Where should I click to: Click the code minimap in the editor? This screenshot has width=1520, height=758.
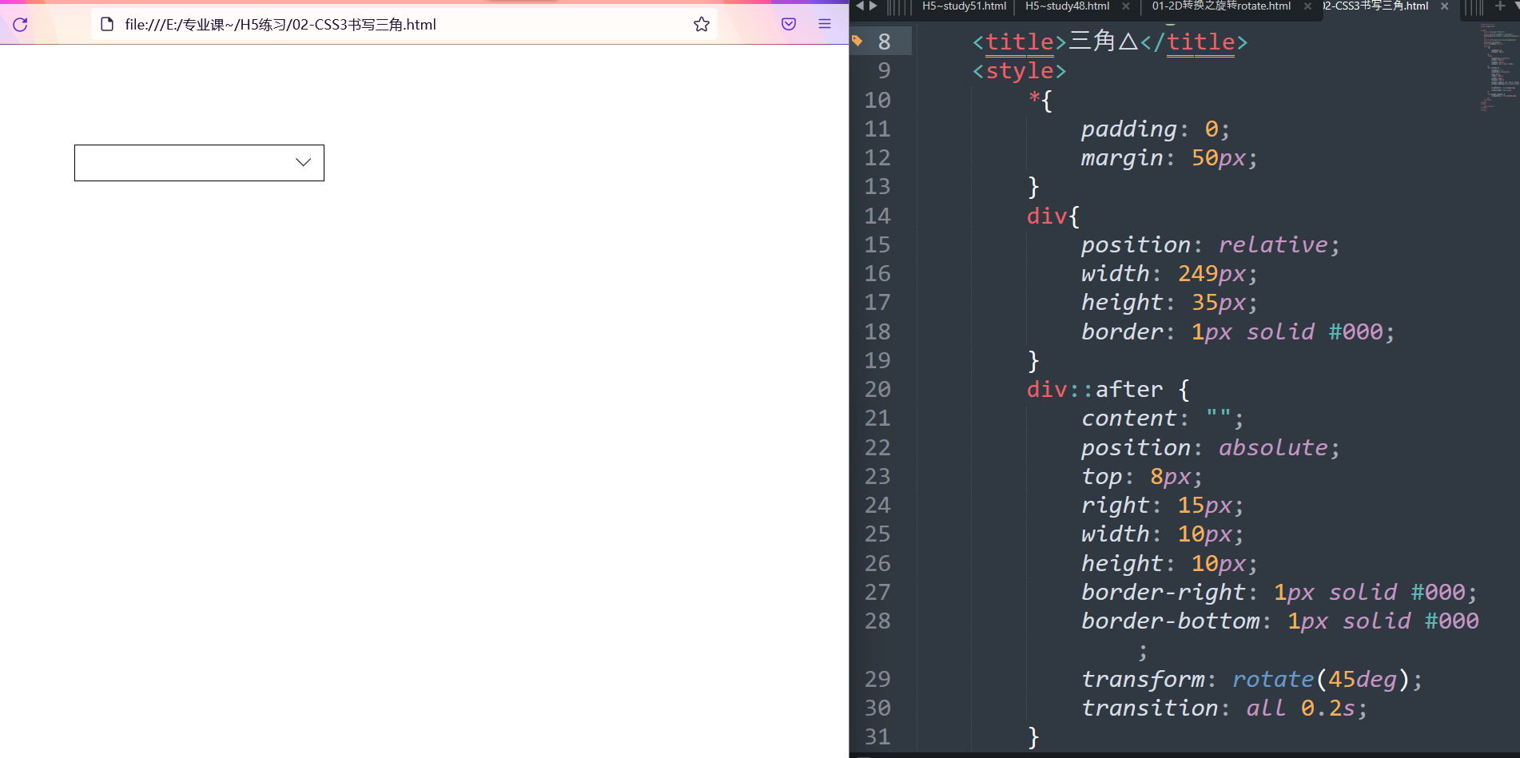click(x=1498, y=68)
